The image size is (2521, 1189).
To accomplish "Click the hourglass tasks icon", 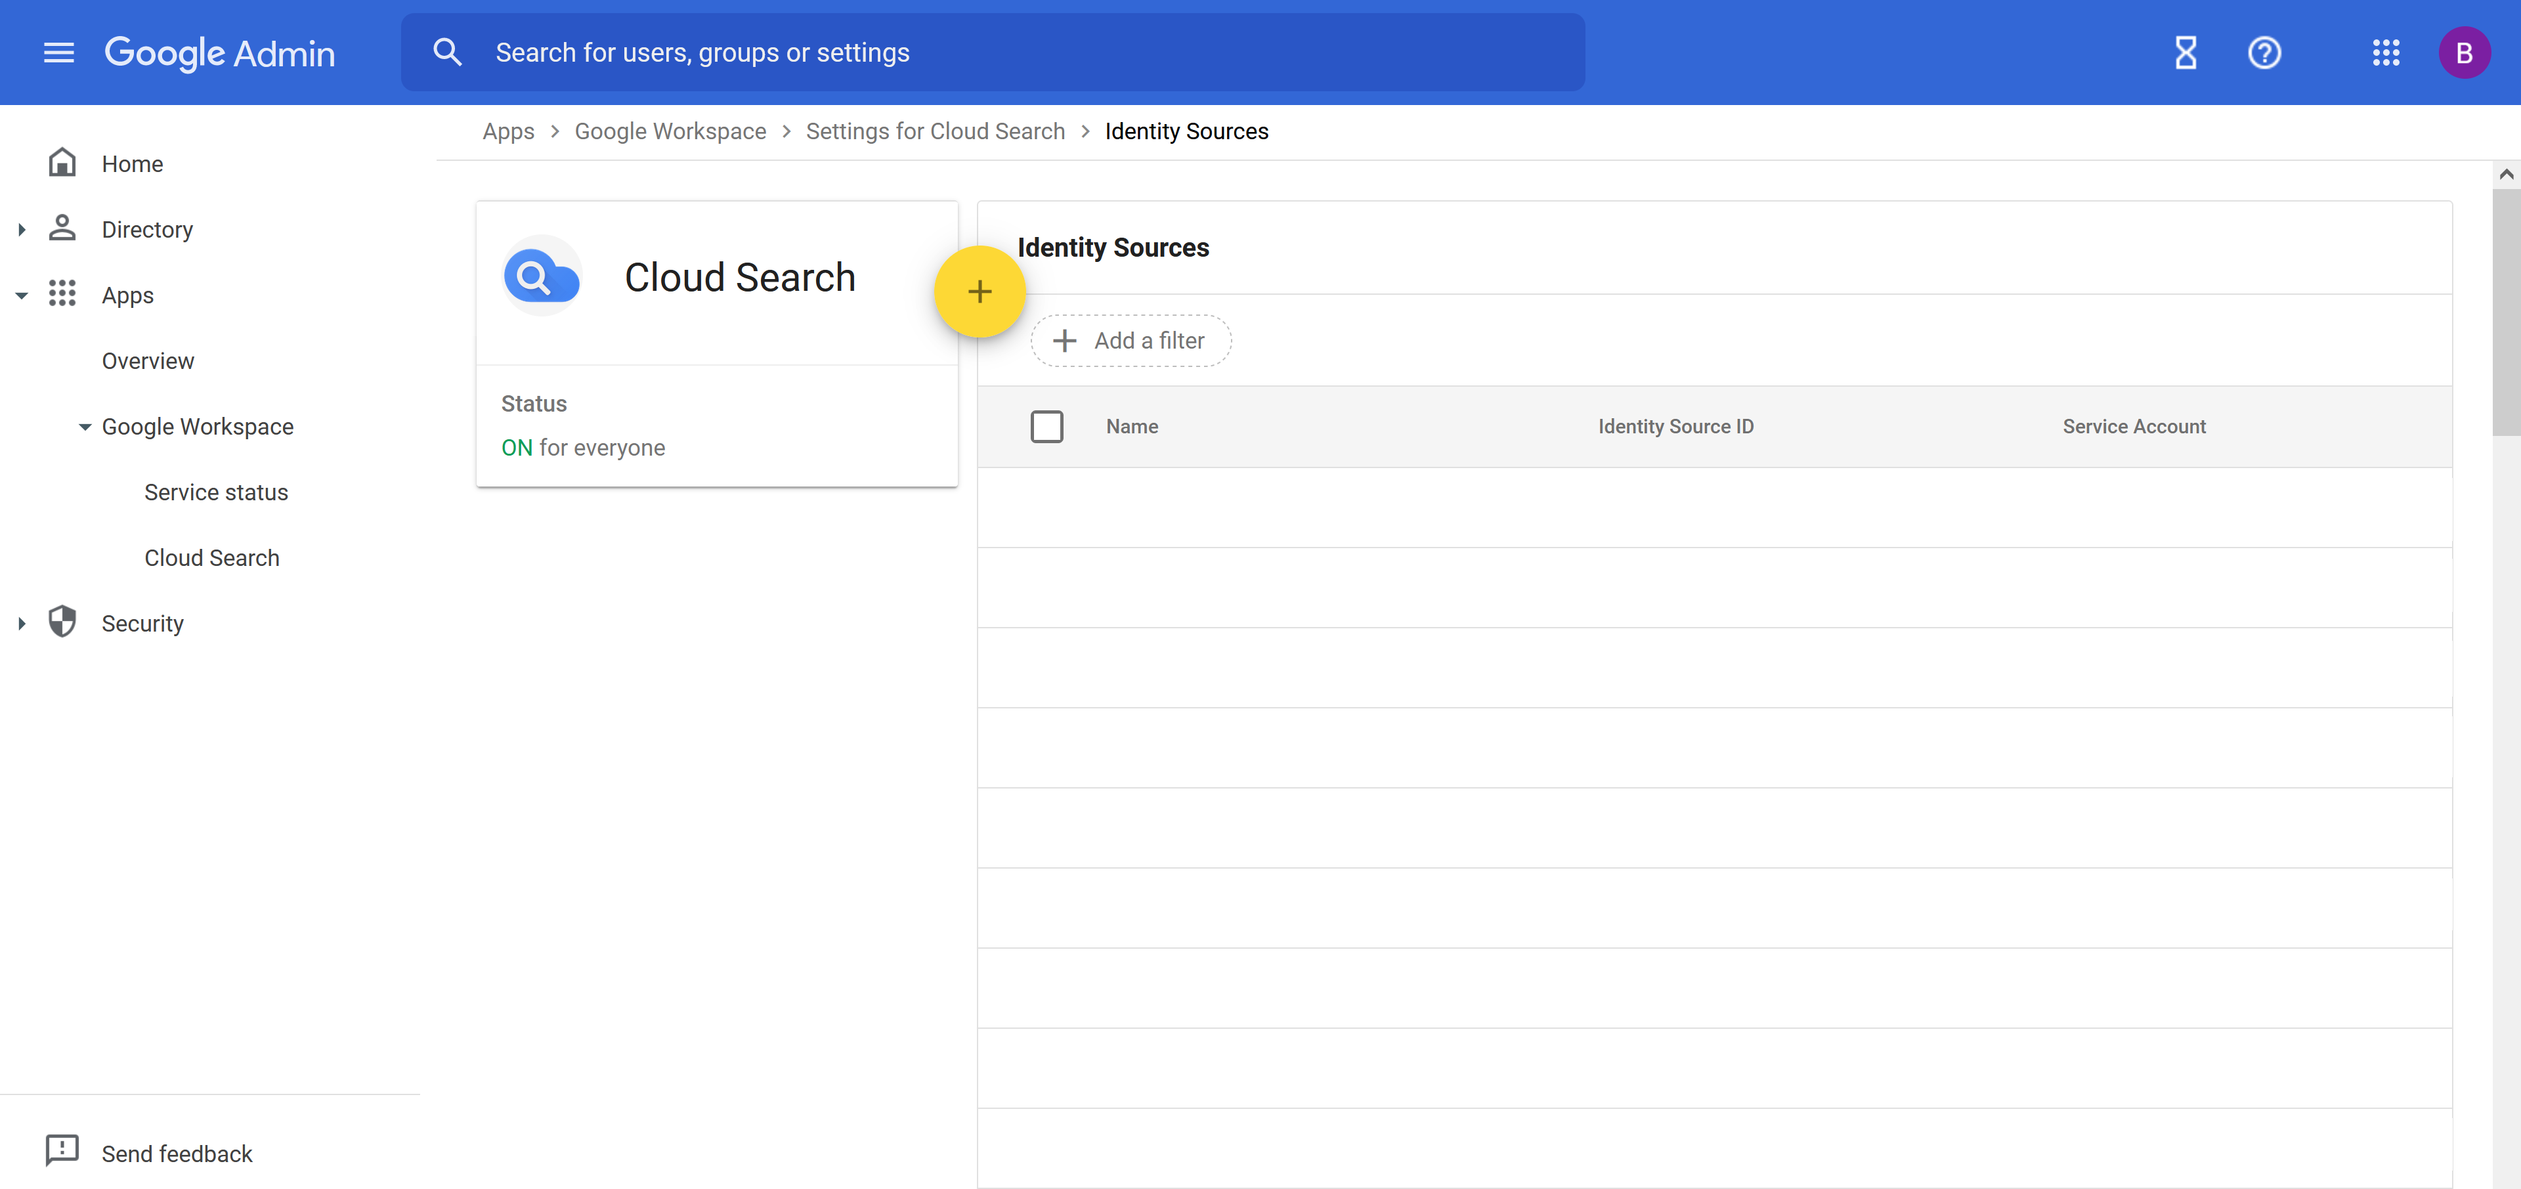I will coord(2186,53).
